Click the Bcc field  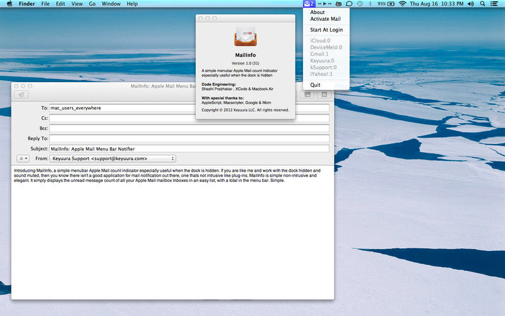pyautogui.click(x=189, y=128)
